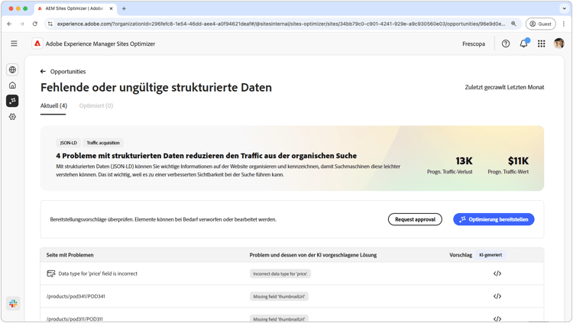Click "Missing field 'thumbnailUrl'" in pod341 row
This screenshot has height=323, width=573.
coord(279,296)
